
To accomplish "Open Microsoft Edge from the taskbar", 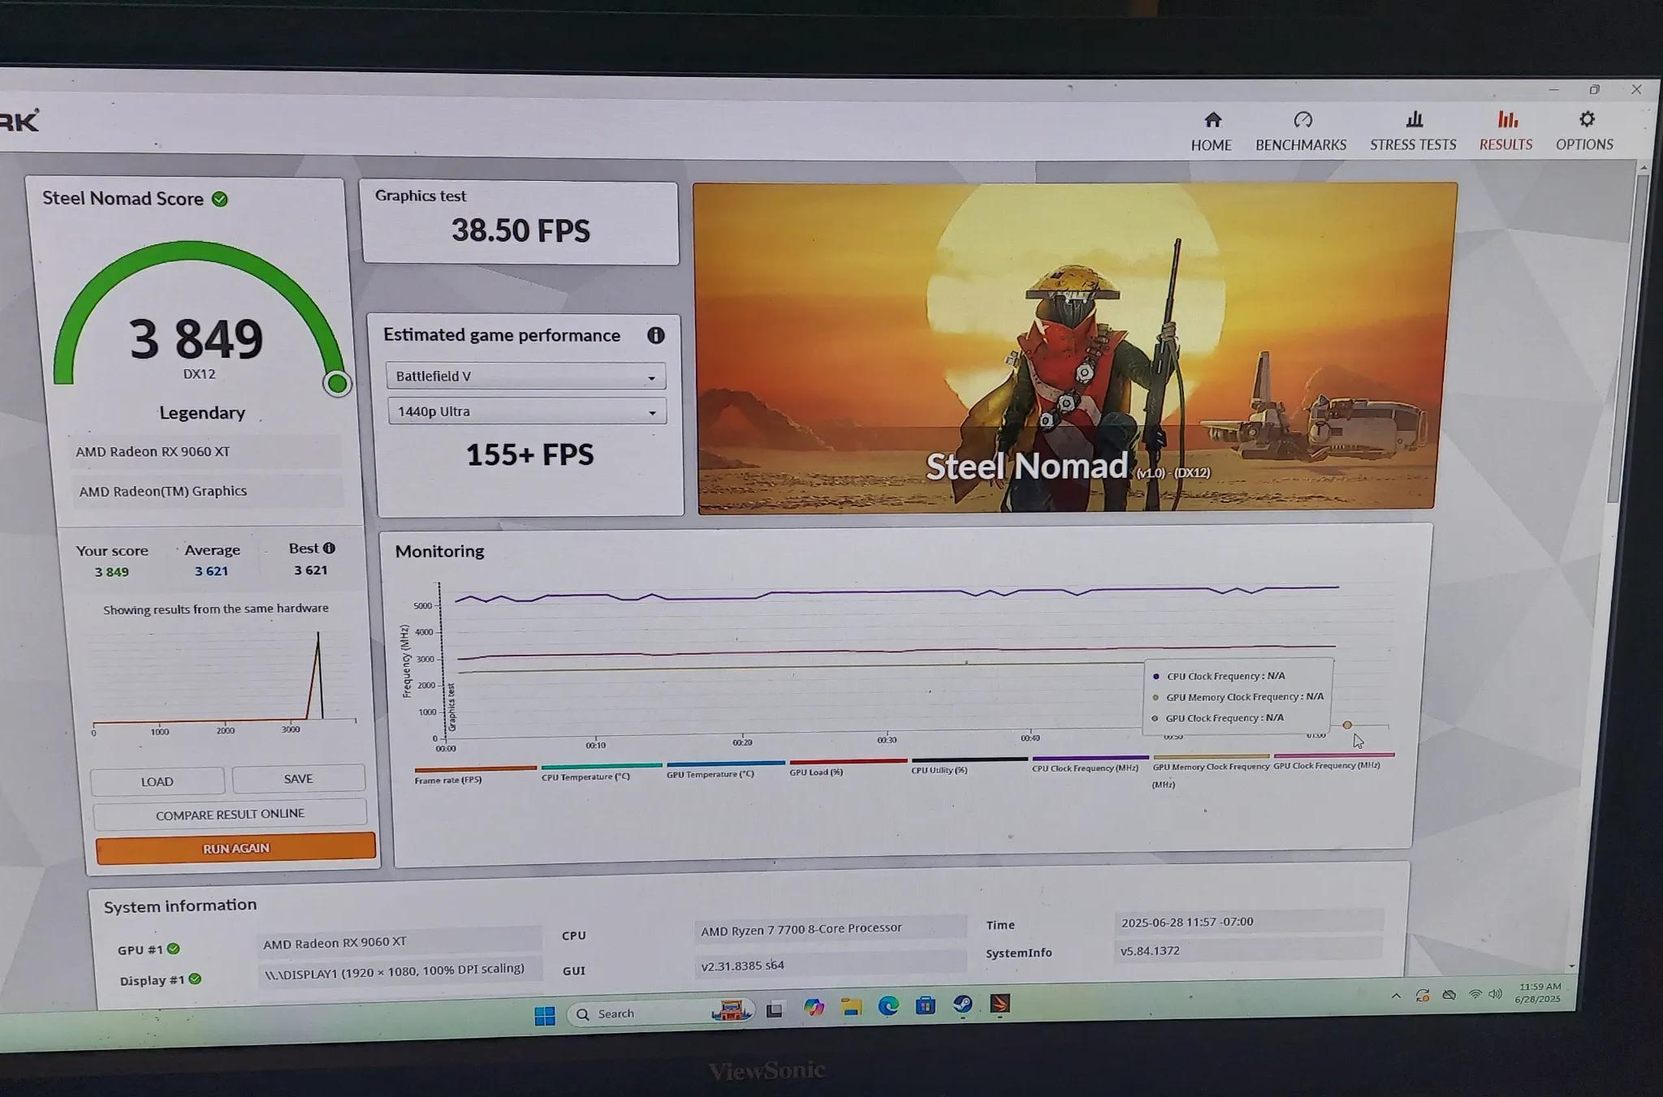I will [x=888, y=1006].
